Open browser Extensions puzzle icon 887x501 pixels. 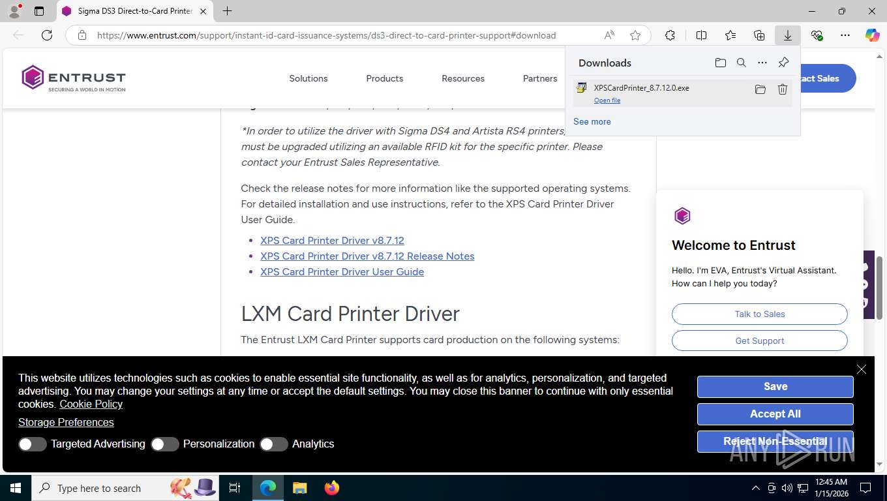670,35
